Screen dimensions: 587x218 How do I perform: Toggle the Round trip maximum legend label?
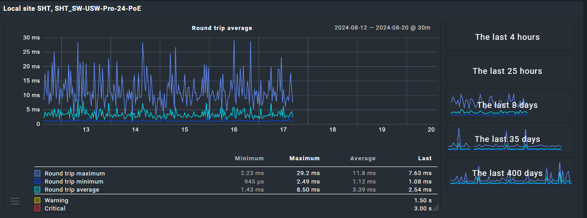75,174
